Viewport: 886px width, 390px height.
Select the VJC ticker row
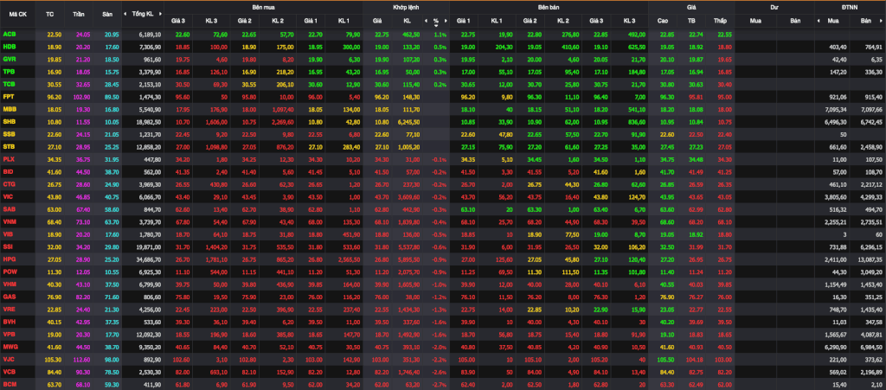(443, 359)
